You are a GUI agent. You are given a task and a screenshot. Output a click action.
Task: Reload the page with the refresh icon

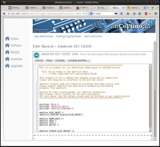click(x=86, y=14)
